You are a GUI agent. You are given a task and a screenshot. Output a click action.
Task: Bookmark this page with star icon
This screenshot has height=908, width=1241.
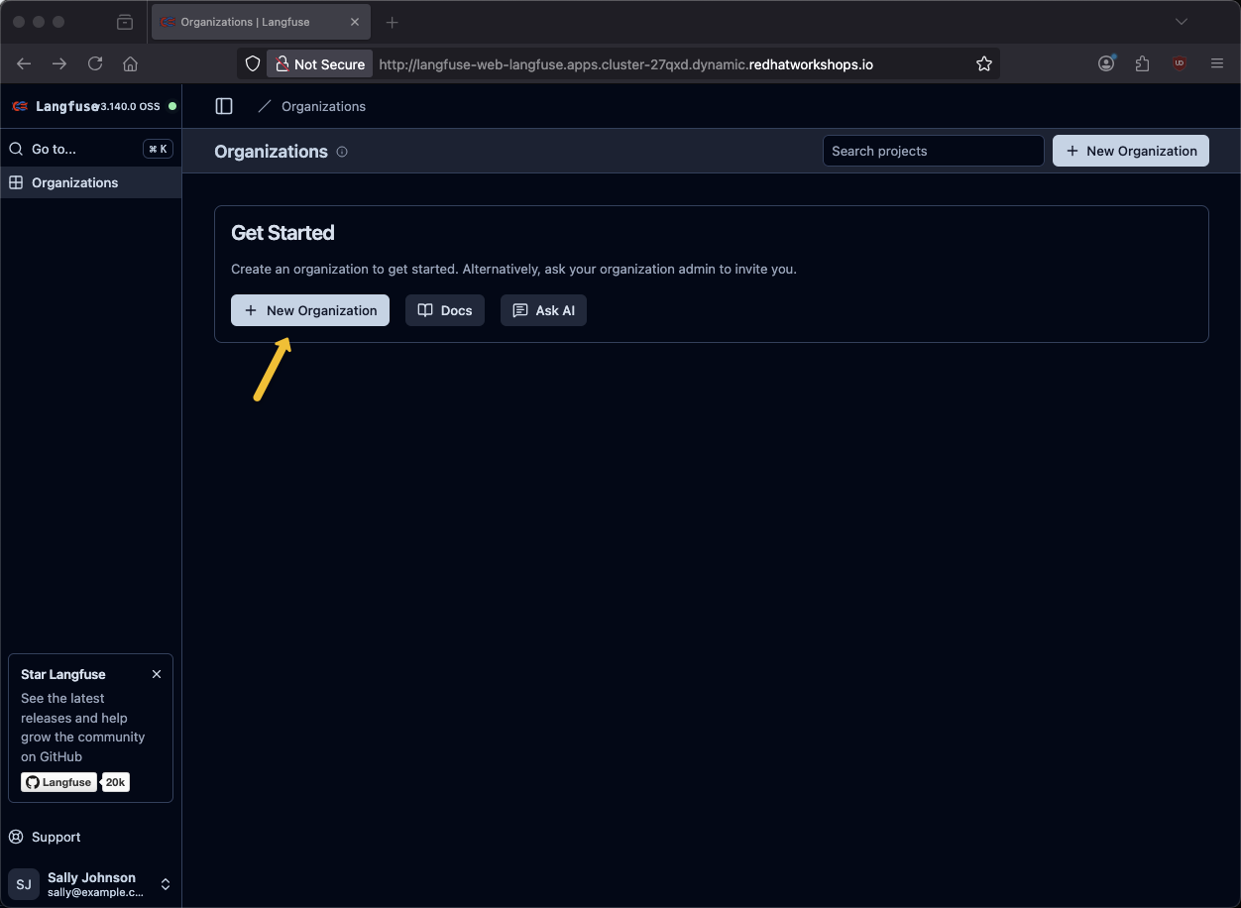coord(983,63)
